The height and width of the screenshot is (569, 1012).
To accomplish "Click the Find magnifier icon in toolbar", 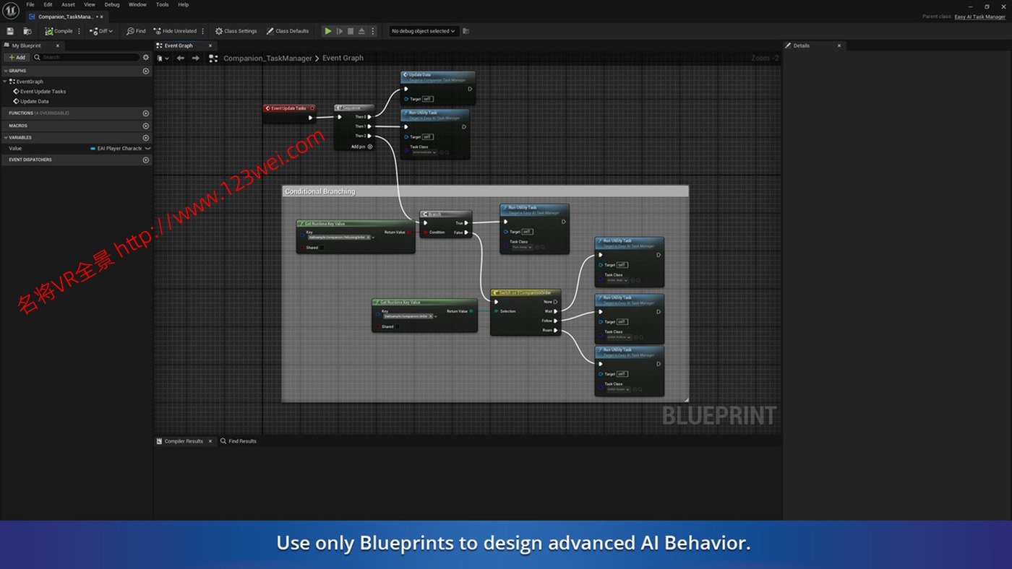I will click(x=131, y=31).
